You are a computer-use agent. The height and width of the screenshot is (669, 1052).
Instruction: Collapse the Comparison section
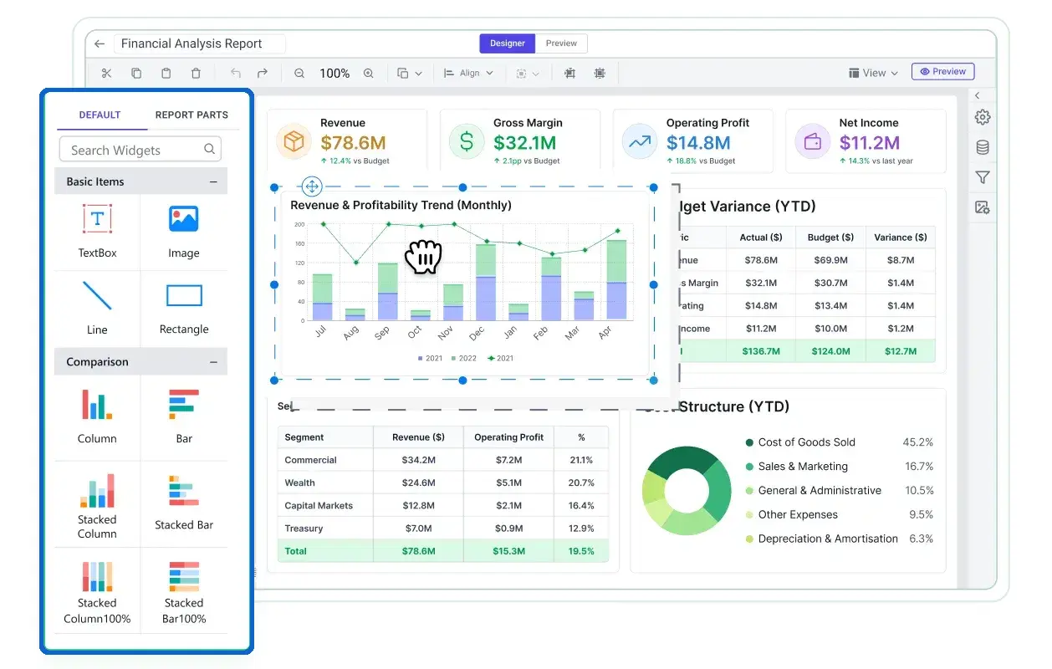pos(213,362)
